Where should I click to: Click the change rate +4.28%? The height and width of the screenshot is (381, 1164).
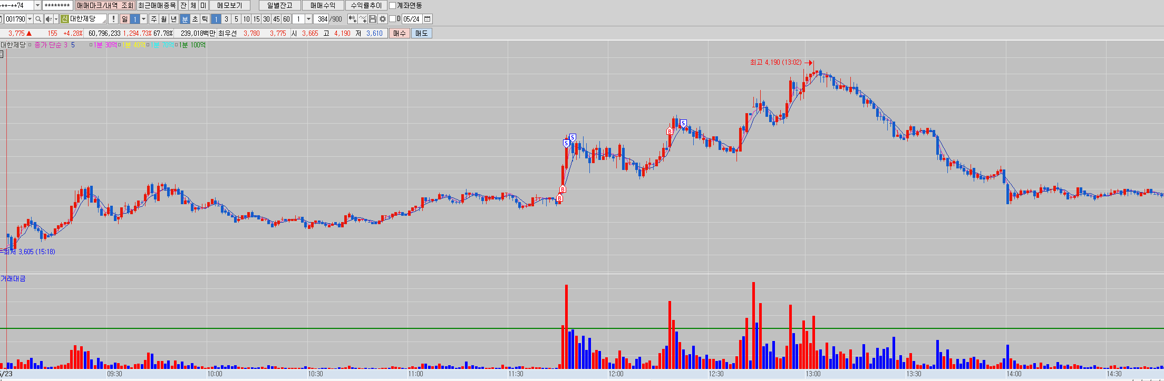click(73, 33)
